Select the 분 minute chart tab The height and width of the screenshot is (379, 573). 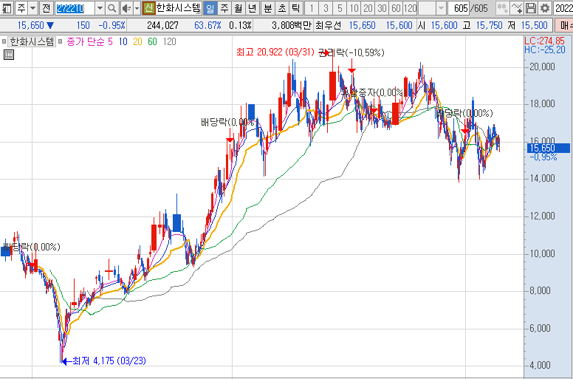pyautogui.click(x=268, y=7)
